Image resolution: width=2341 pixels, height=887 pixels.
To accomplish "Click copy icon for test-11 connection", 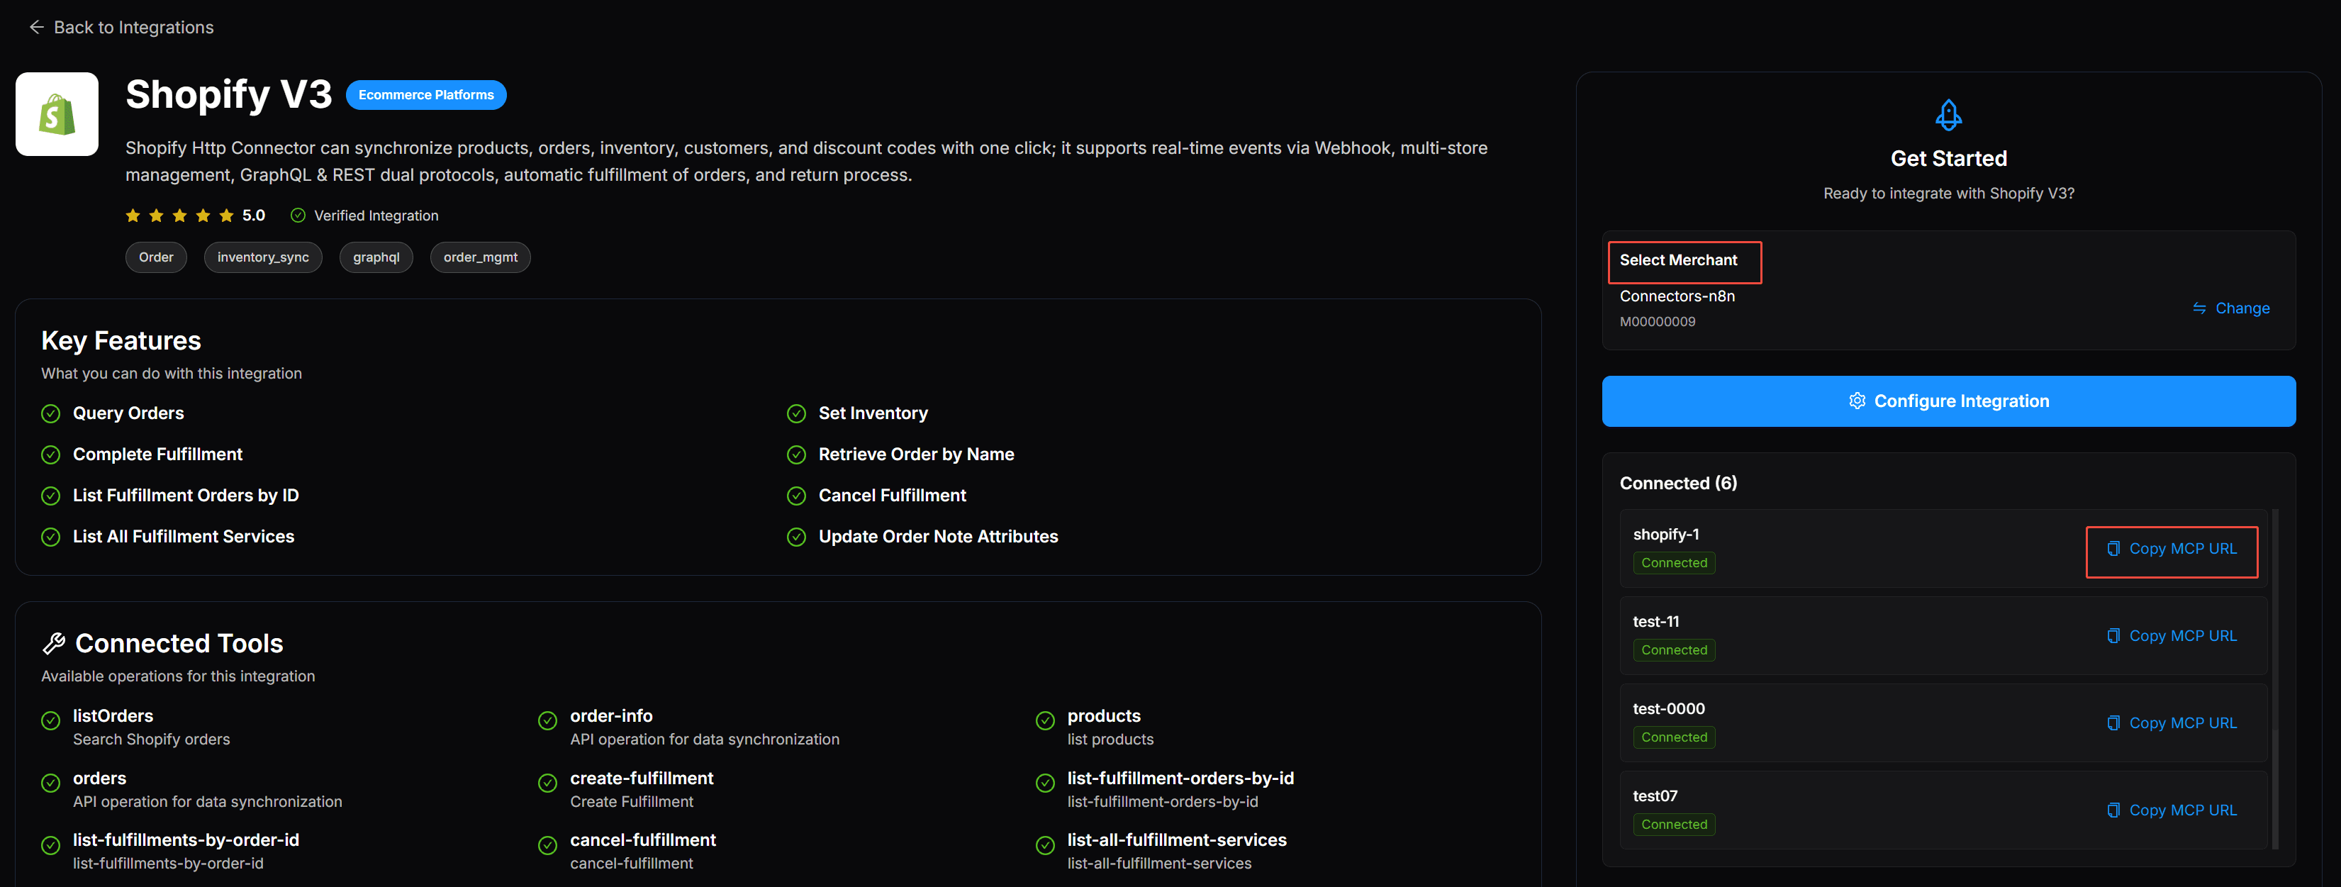I will pos(2113,636).
